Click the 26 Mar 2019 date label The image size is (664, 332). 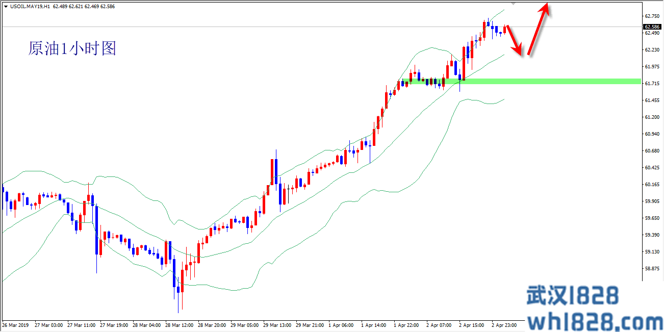[x=16, y=325]
